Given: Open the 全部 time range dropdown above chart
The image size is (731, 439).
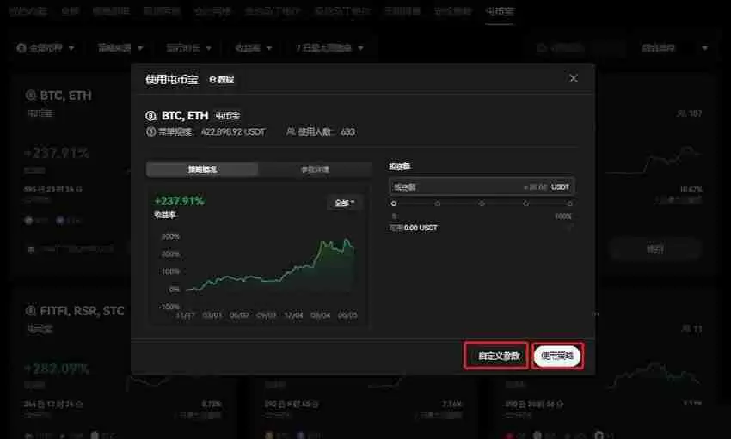Looking at the screenshot, I should [x=344, y=203].
